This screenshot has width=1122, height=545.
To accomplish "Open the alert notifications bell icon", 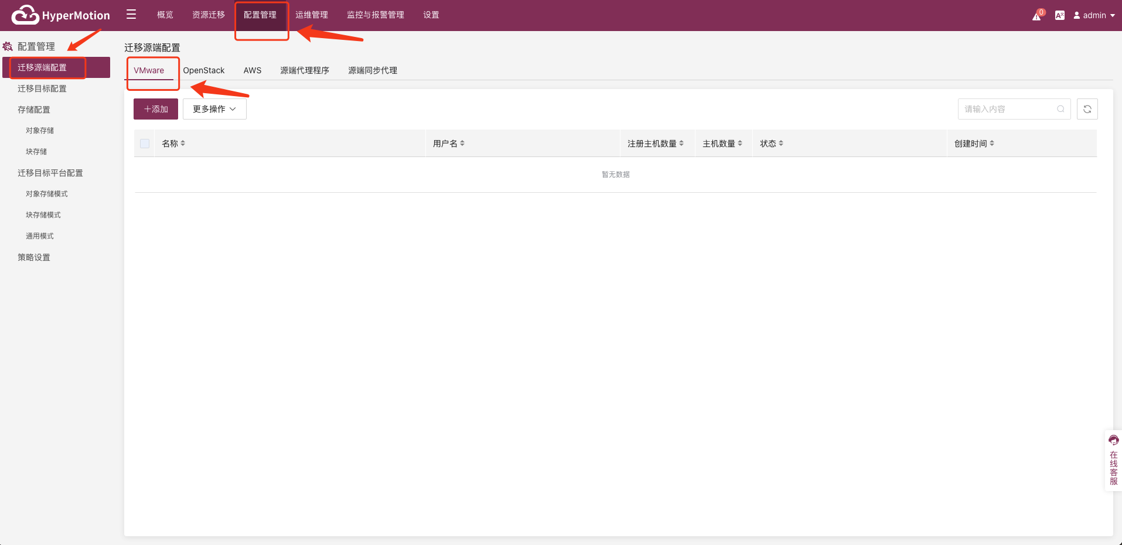I will coord(1037,16).
